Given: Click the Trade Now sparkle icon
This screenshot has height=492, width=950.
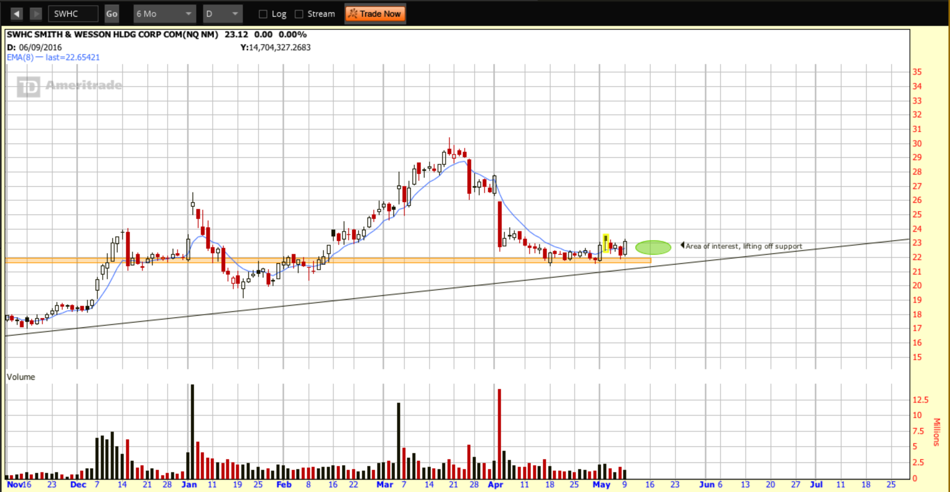Looking at the screenshot, I should 353,13.
